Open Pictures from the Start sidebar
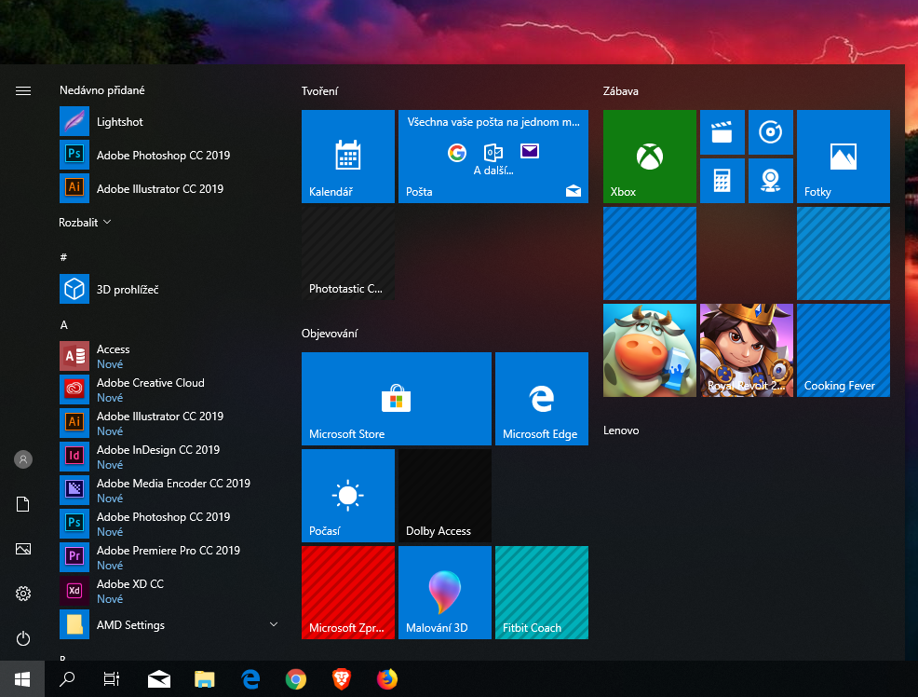Viewport: 918px width, 697px height. [23, 549]
